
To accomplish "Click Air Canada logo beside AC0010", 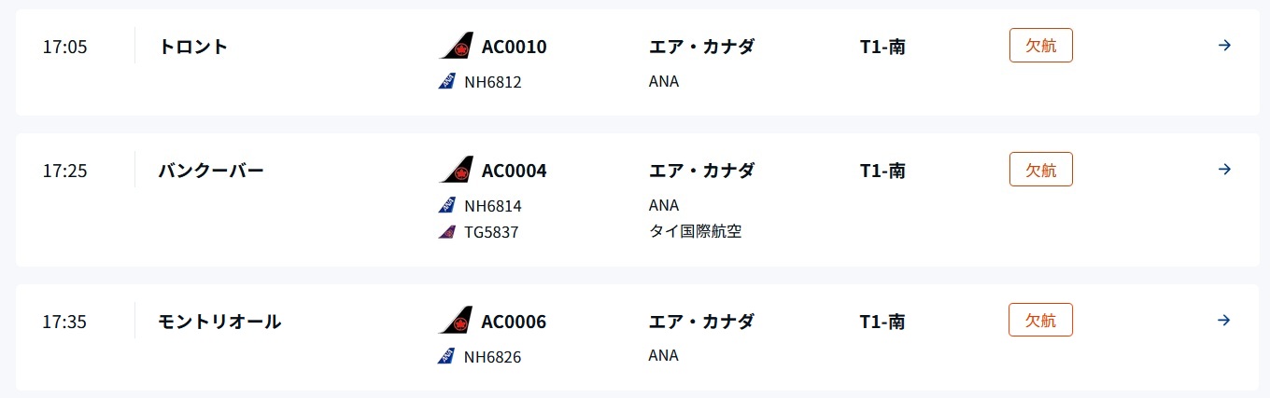I will tap(456, 46).
